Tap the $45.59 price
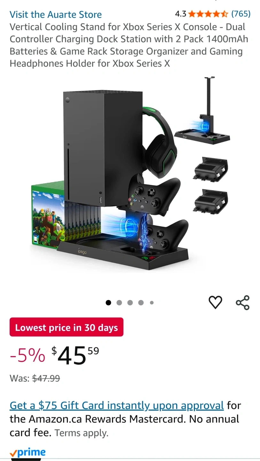260x461 pixels. pos(75,355)
